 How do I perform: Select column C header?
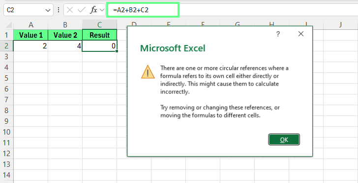pyautogui.click(x=99, y=25)
